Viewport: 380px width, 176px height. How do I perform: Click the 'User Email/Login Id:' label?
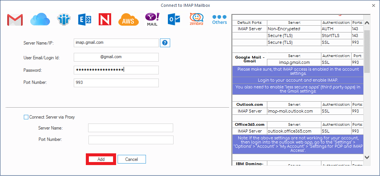(42, 58)
